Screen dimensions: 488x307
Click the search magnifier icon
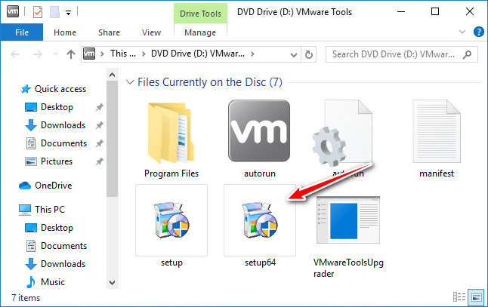tap(467, 55)
